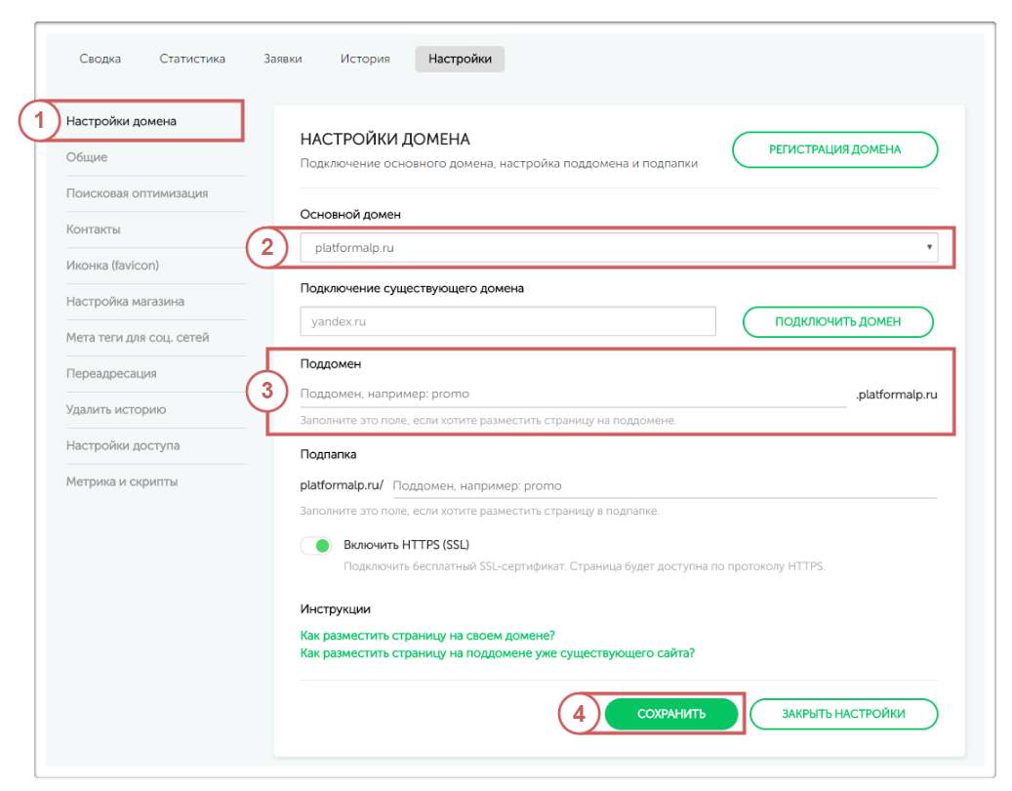Open the Статистика tab
This screenshot has width=1012, height=791.
192,59
